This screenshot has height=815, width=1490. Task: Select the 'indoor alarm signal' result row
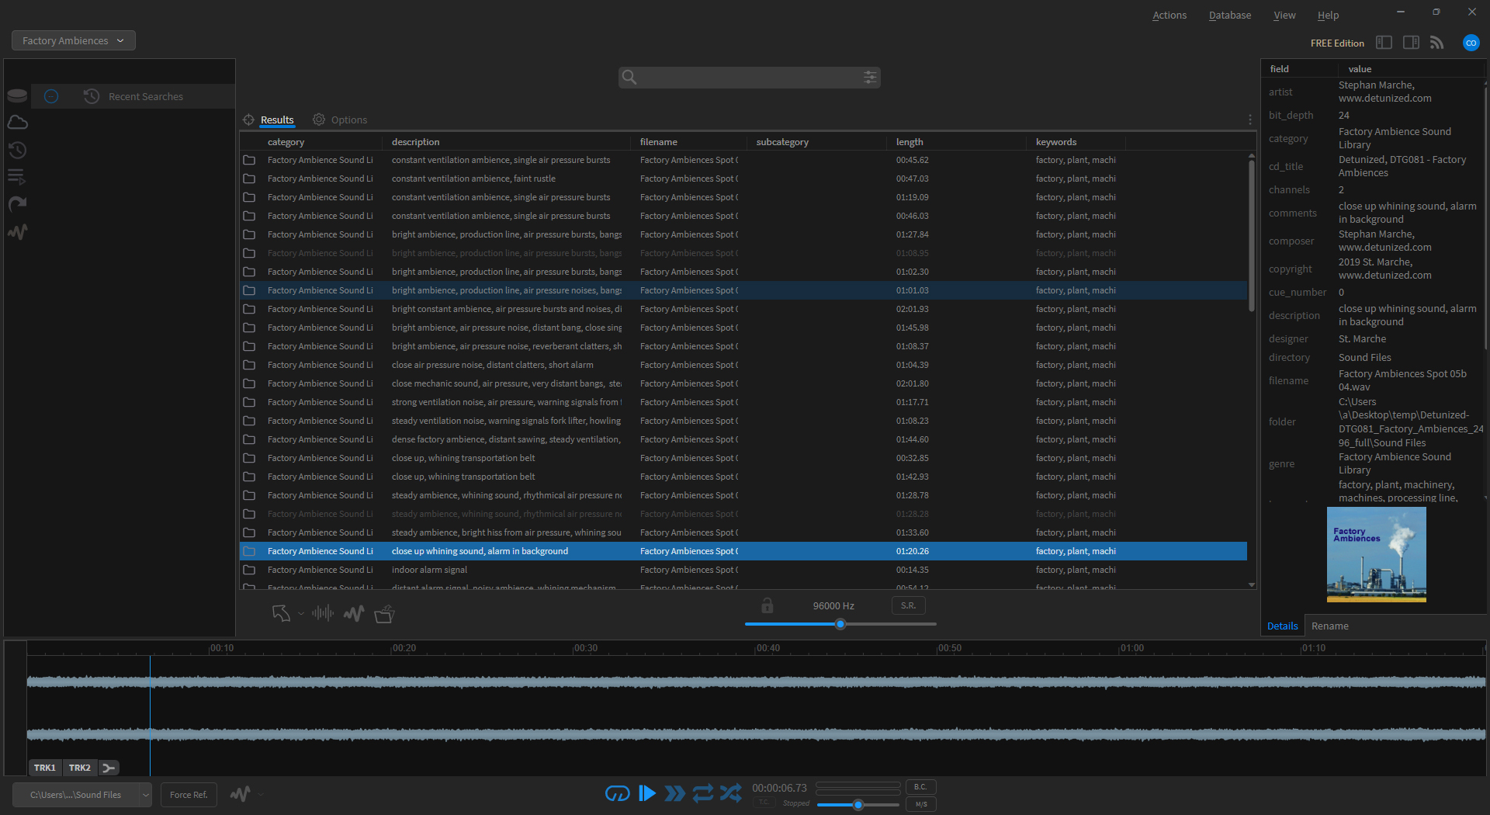coord(429,570)
